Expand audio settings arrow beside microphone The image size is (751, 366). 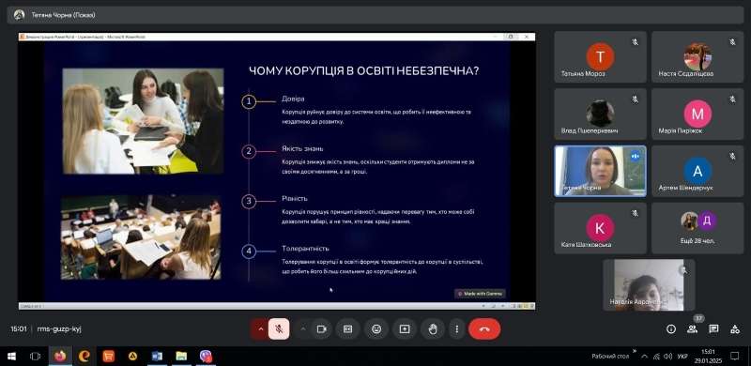[261, 329]
